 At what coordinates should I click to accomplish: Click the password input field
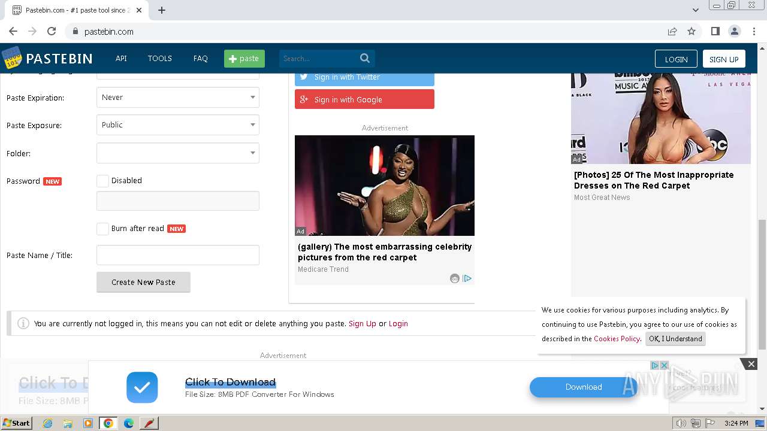coord(178,201)
